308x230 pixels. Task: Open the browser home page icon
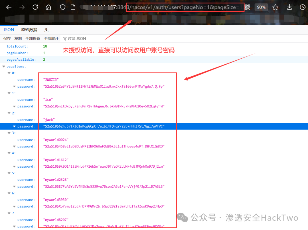[x=48, y=7]
